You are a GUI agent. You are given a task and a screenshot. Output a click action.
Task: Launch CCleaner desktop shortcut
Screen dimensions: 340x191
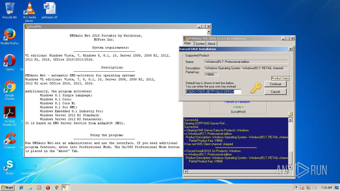(10, 141)
